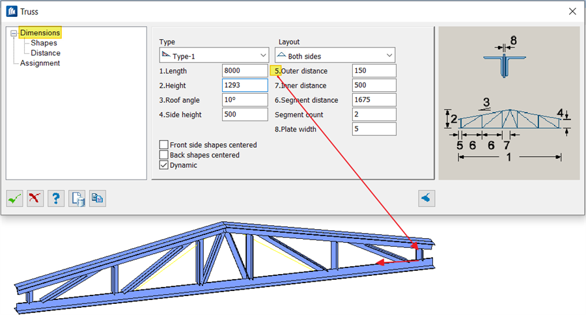Image resolution: width=586 pixels, height=315 pixels.
Task: Click the copy settings icon
Action: 98,199
